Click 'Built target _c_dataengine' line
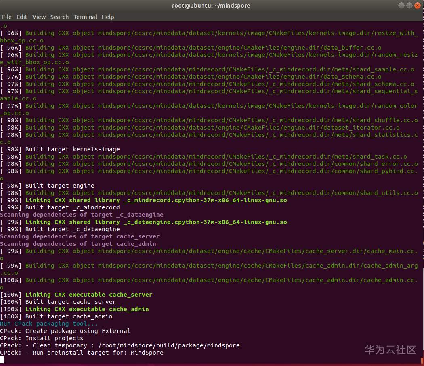This screenshot has width=424, height=366. [x=60, y=229]
